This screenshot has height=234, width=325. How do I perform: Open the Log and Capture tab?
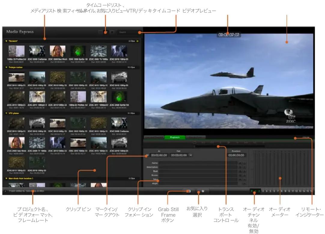pyautogui.click(x=154, y=137)
